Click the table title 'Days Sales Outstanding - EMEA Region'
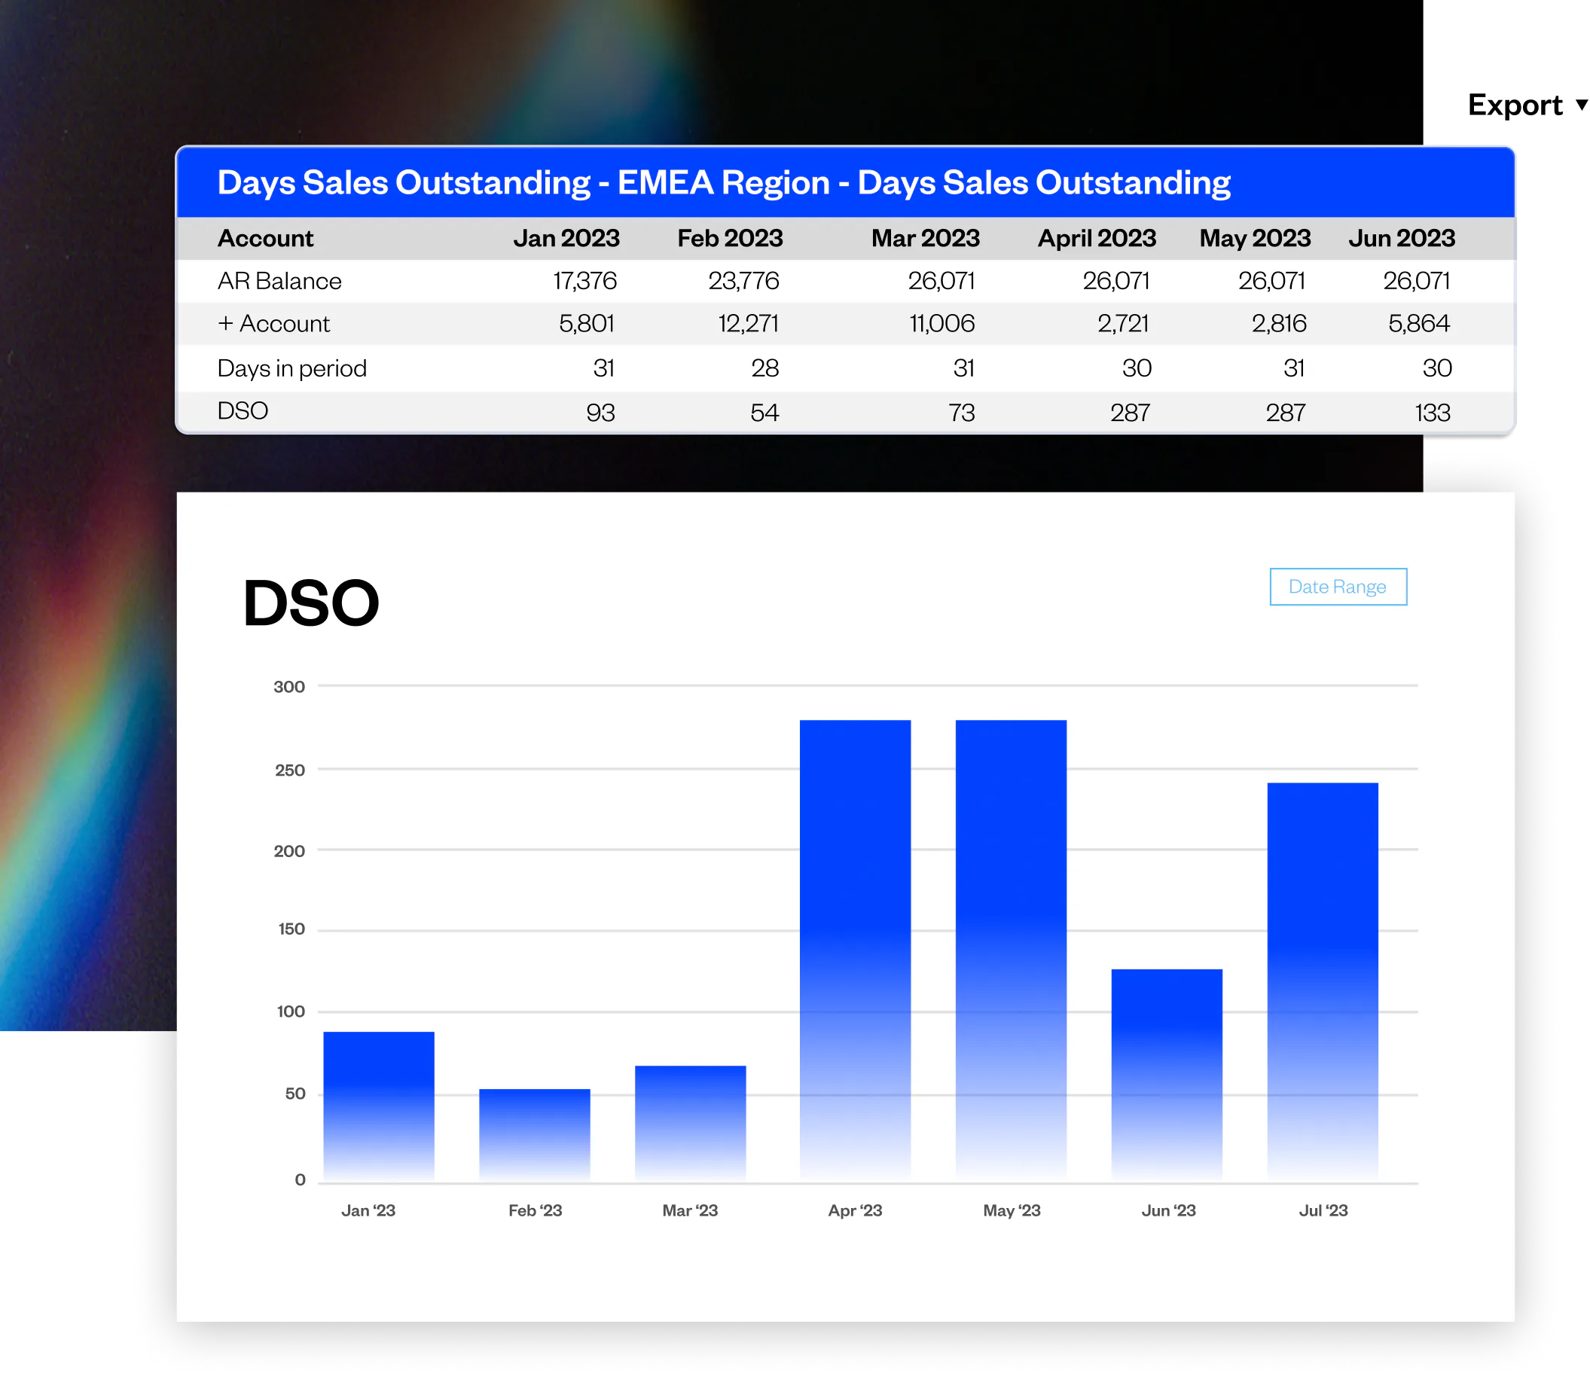1590x1379 pixels. coord(523,183)
